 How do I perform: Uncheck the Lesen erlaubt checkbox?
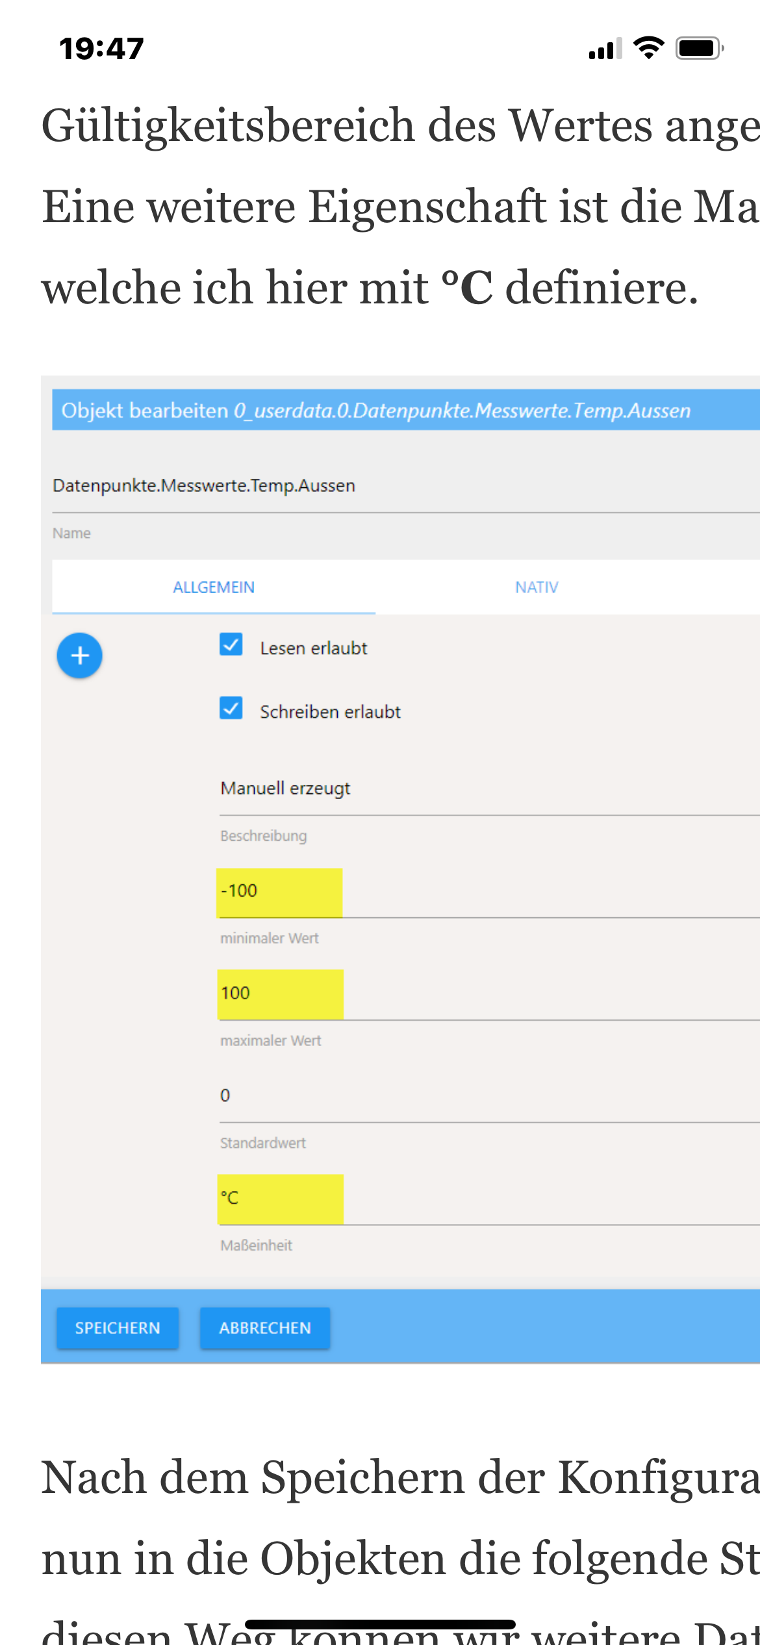(231, 644)
